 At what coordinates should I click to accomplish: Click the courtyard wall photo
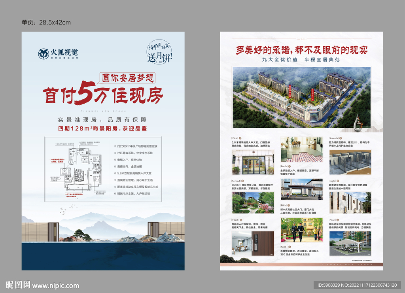[350, 202]
